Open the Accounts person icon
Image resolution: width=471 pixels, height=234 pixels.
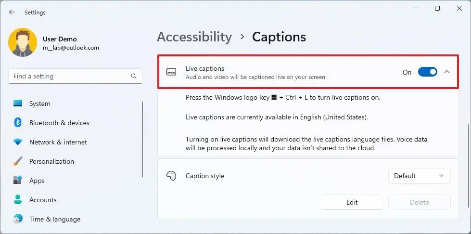click(18, 200)
